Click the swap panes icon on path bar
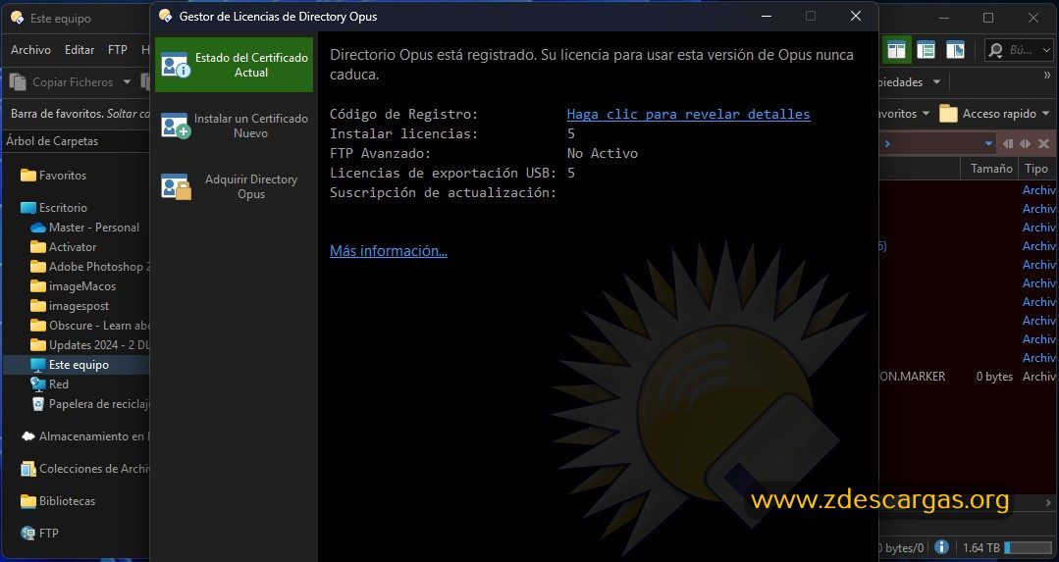1059x562 pixels. tap(1026, 144)
